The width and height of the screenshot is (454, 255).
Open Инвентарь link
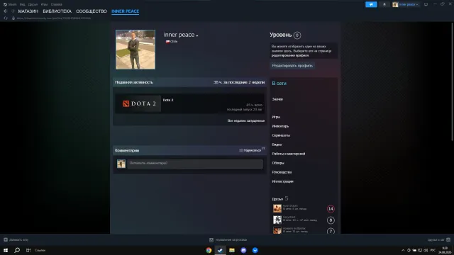click(x=280, y=126)
